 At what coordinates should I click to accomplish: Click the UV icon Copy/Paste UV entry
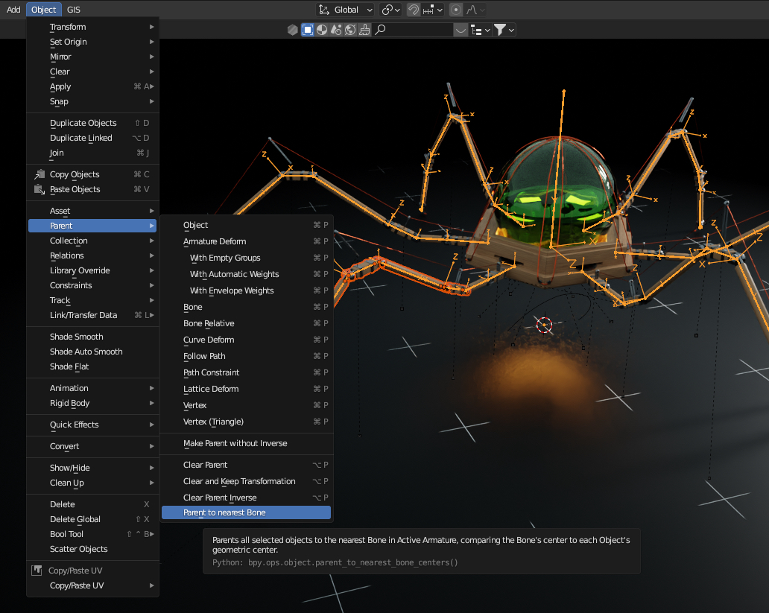coord(93,571)
